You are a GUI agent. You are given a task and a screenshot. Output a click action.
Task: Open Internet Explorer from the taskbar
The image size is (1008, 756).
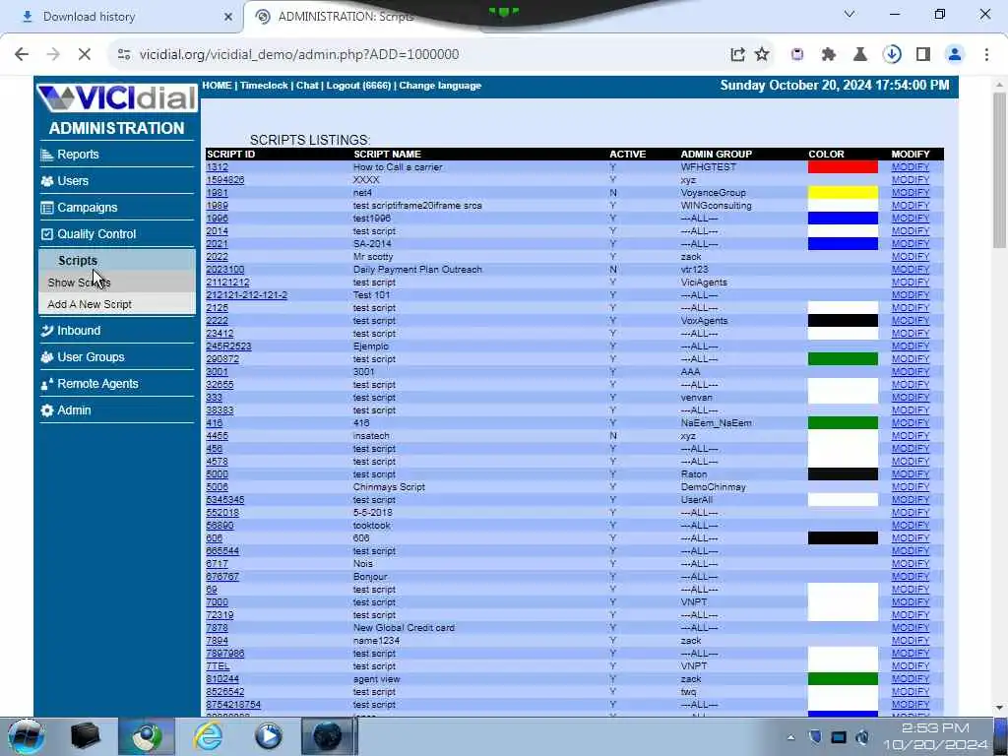(209, 736)
